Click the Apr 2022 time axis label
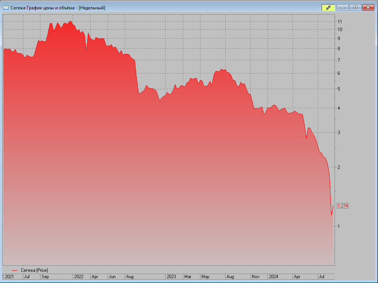 click(95, 277)
